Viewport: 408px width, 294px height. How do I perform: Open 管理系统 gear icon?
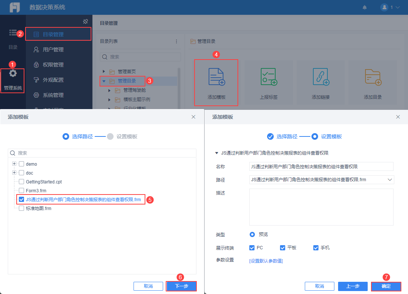pyautogui.click(x=13, y=73)
